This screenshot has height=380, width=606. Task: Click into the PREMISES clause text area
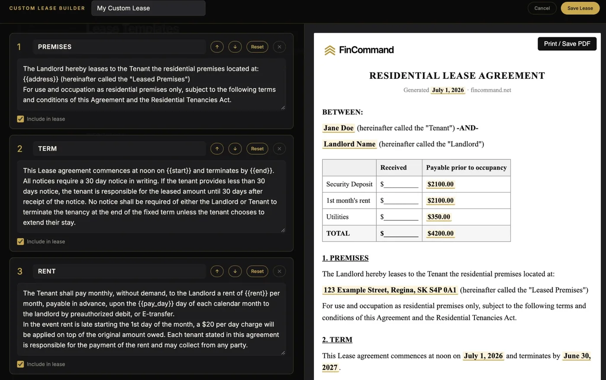point(151,84)
